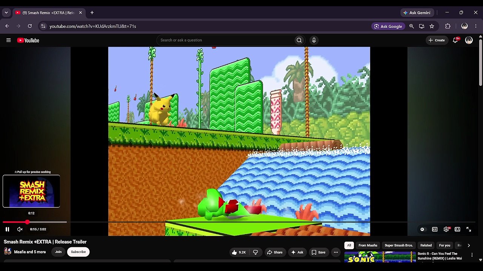
Task: Click the 0:15 / 5:02 time display
Action: pos(38,229)
